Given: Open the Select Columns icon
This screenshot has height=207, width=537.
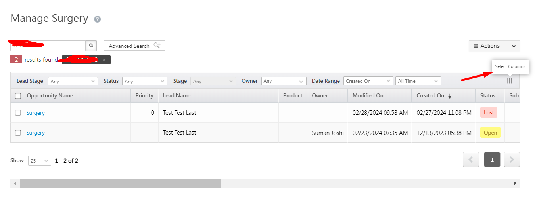Looking at the screenshot, I should [510, 81].
